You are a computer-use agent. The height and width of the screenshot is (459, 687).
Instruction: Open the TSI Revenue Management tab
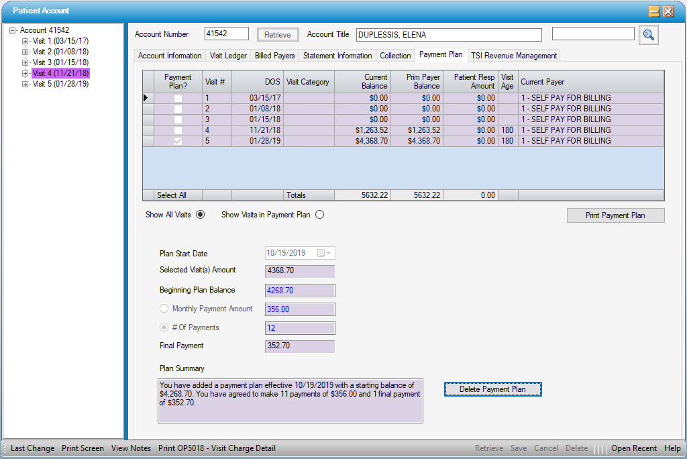coord(513,56)
